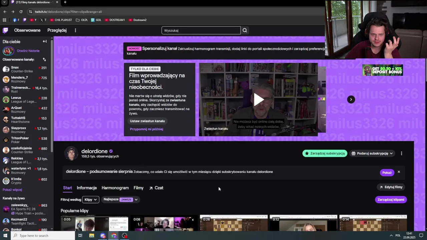Open channel options three-dot menu
The image size is (427, 240).
(401, 153)
